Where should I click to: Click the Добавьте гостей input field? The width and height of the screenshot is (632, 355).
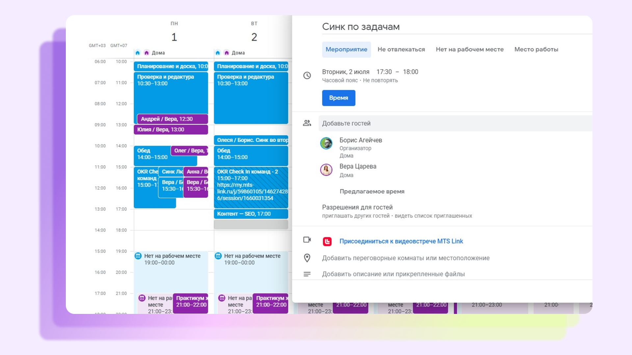455,123
